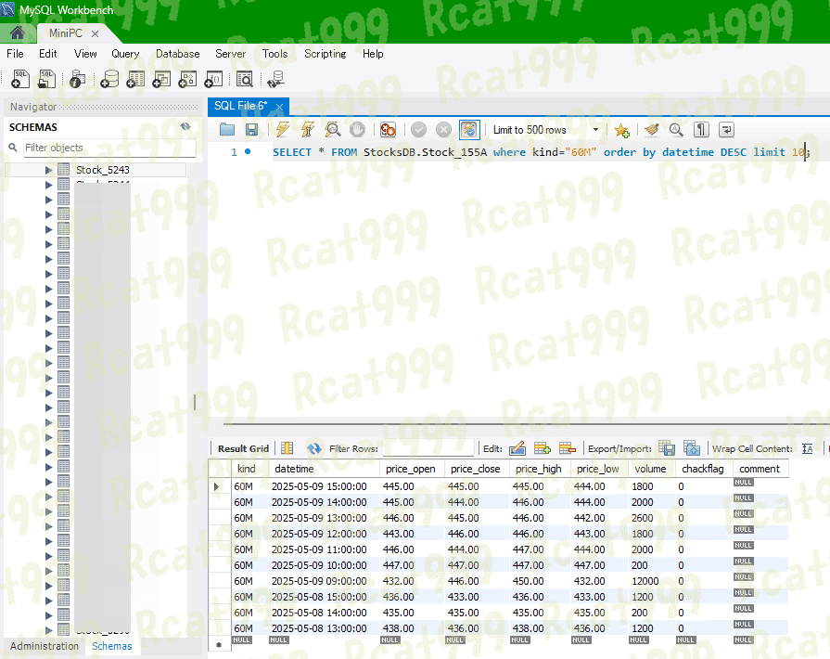Switch to the Schemas tab

pos(111,646)
